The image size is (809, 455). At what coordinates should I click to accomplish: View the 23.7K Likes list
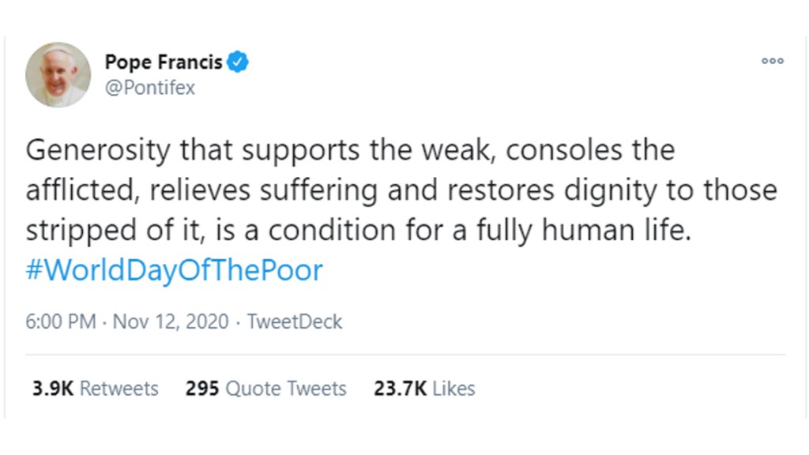coord(424,389)
